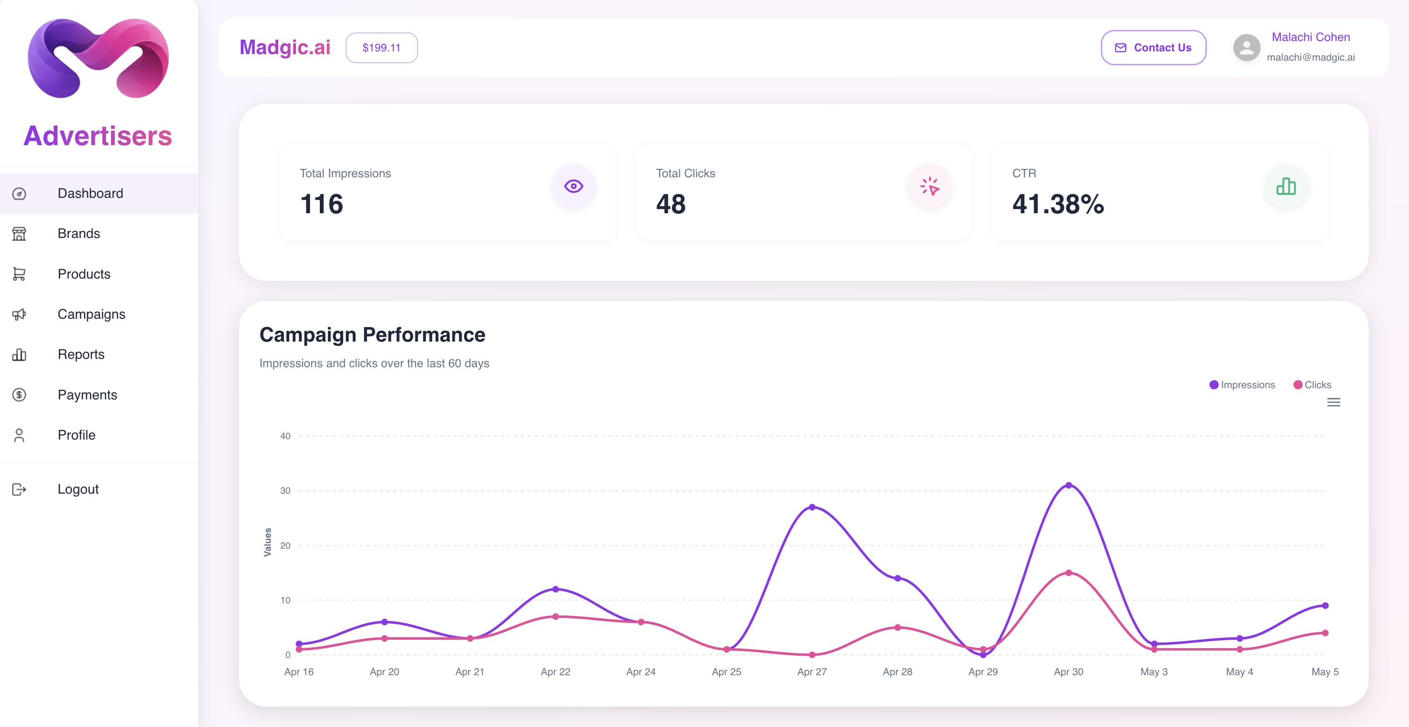Click the Madgic M logo image
This screenshot has width=1409, height=727.
tap(99, 58)
